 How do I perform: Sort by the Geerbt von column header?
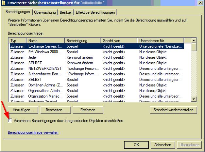pyautogui.click(x=119, y=41)
